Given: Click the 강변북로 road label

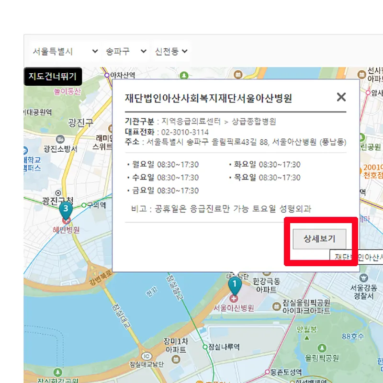Looking at the screenshot, I should pos(101,278).
